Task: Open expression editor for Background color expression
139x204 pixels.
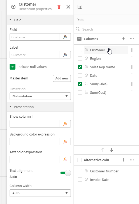Action: pos(65,142)
